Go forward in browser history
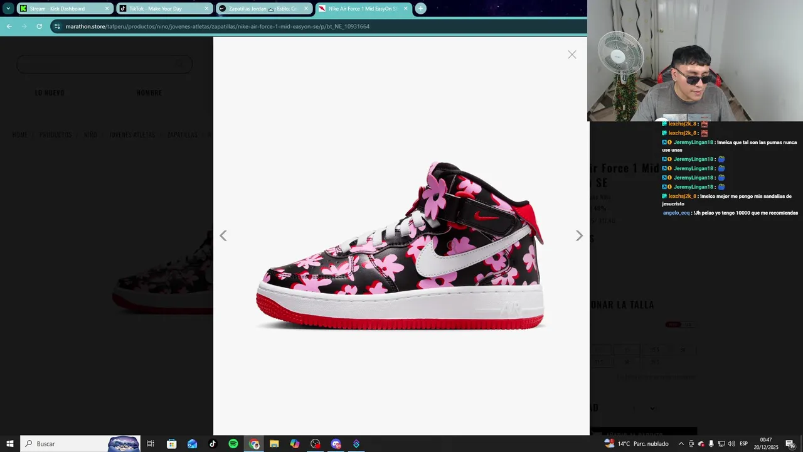 24,26
